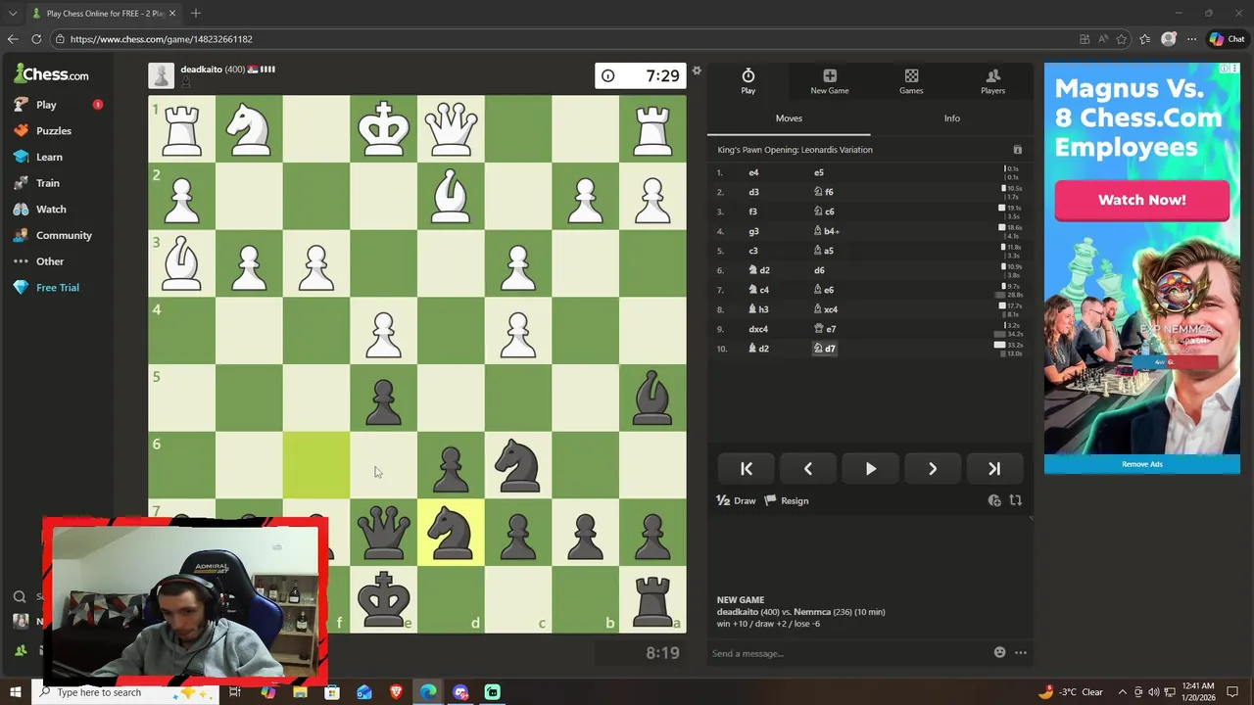Select move 10 knight d7 in move list
Screen dimensions: 1254x705
(825, 350)
